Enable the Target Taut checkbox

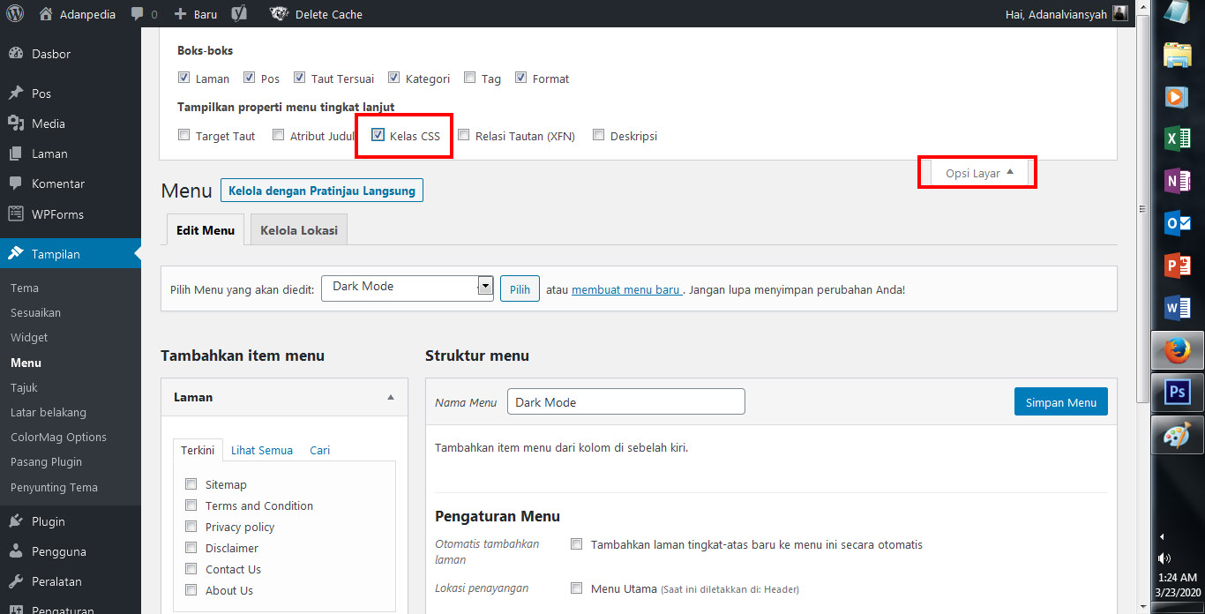[183, 136]
